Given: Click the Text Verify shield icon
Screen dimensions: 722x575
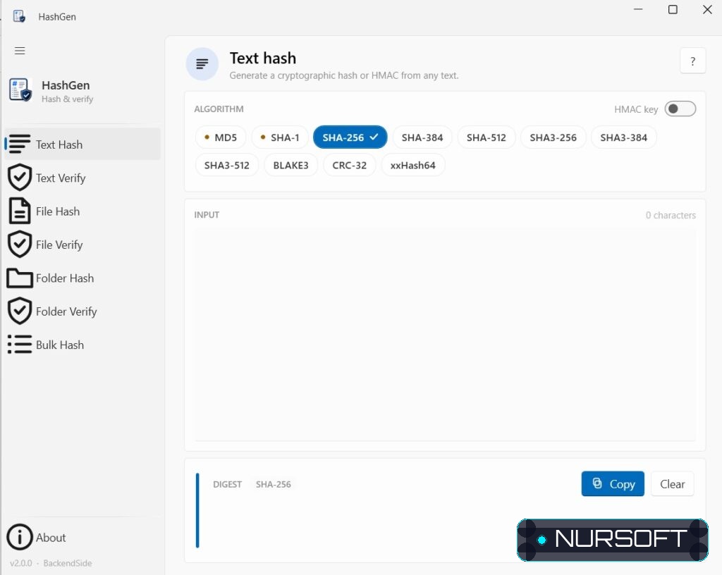Looking at the screenshot, I should (x=20, y=178).
